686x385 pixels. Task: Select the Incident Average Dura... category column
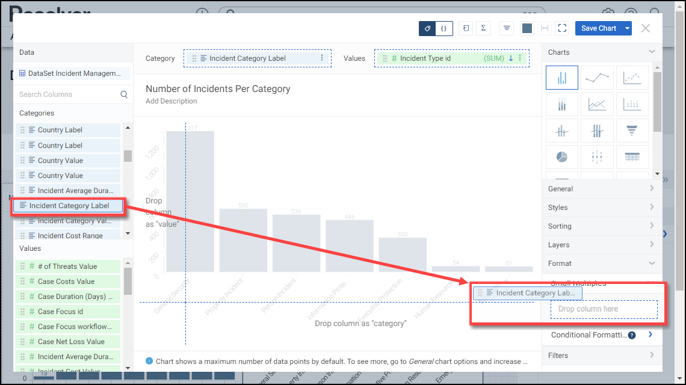pyautogui.click(x=68, y=191)
